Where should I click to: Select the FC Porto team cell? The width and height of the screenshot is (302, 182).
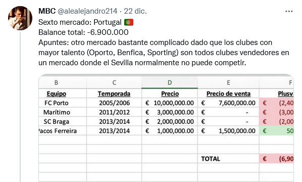(57, 103)
